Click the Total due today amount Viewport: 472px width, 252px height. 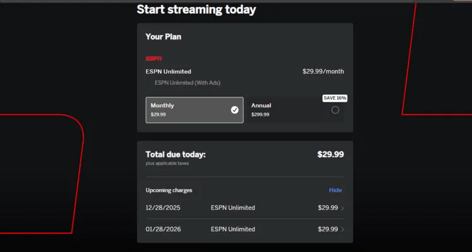click(x=330, y=154)
